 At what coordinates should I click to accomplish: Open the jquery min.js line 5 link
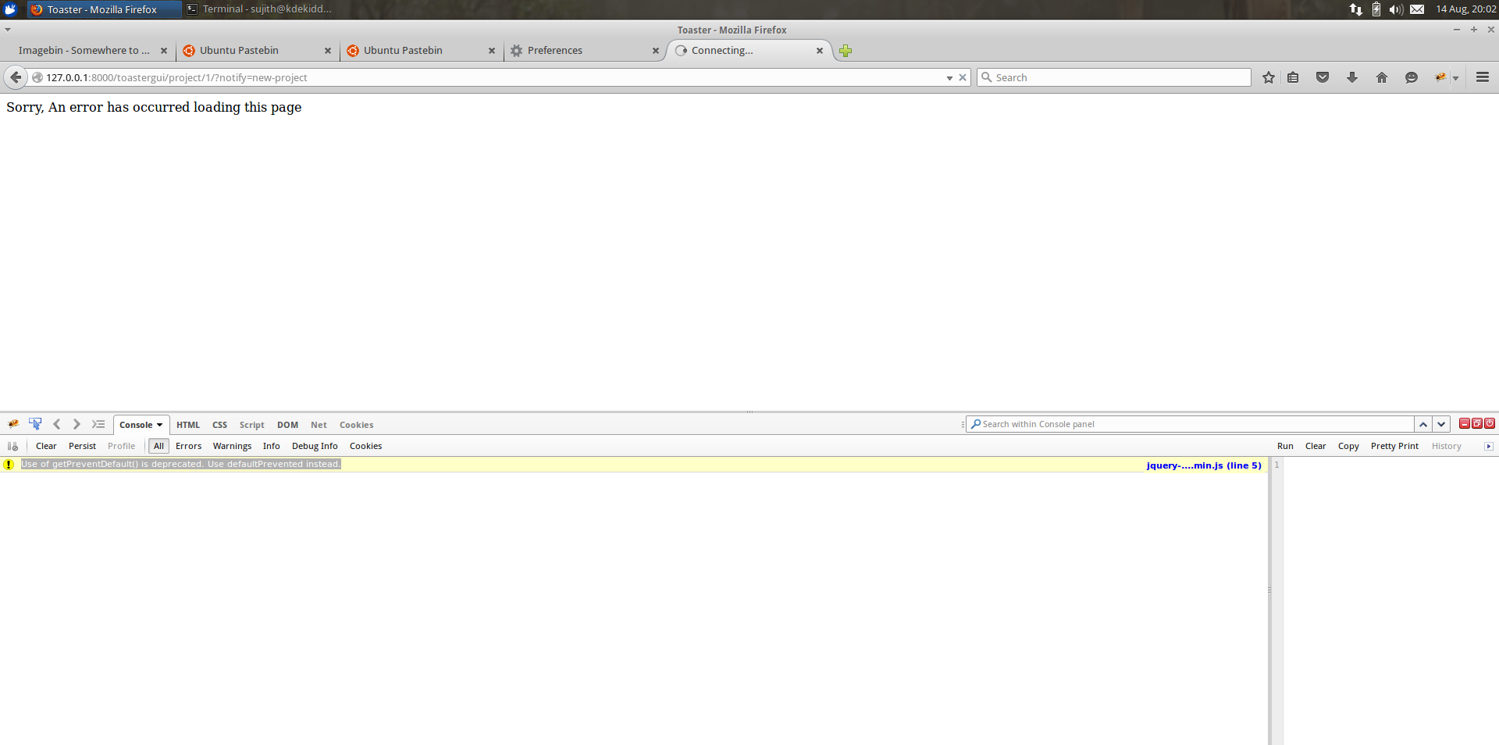pos(1204,465)
